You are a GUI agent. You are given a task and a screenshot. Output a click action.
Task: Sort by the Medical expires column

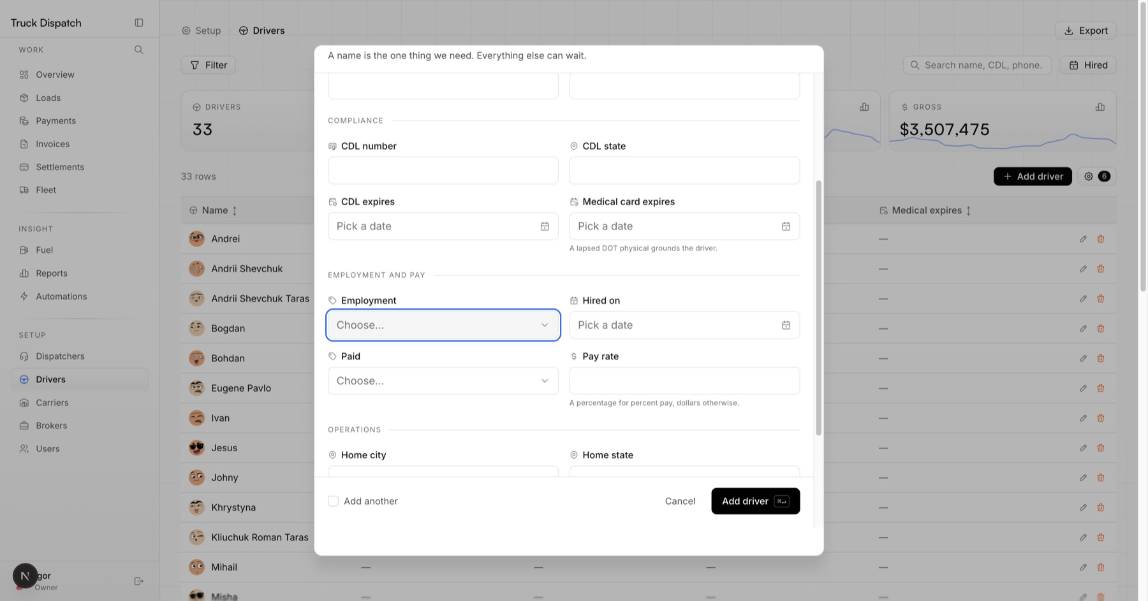(925, 210)
